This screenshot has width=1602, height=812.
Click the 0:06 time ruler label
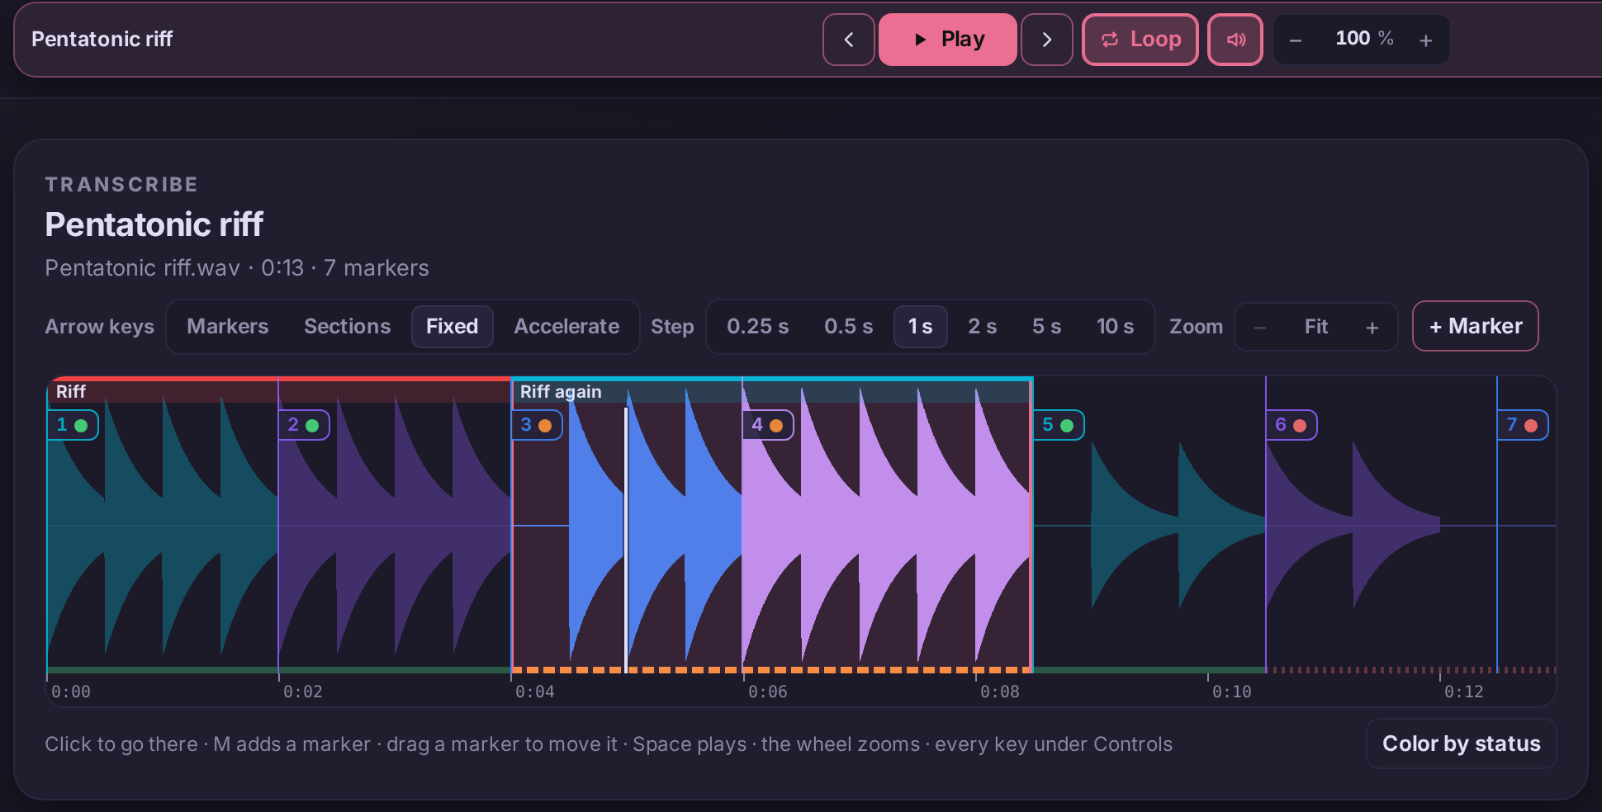pos(767,692)
